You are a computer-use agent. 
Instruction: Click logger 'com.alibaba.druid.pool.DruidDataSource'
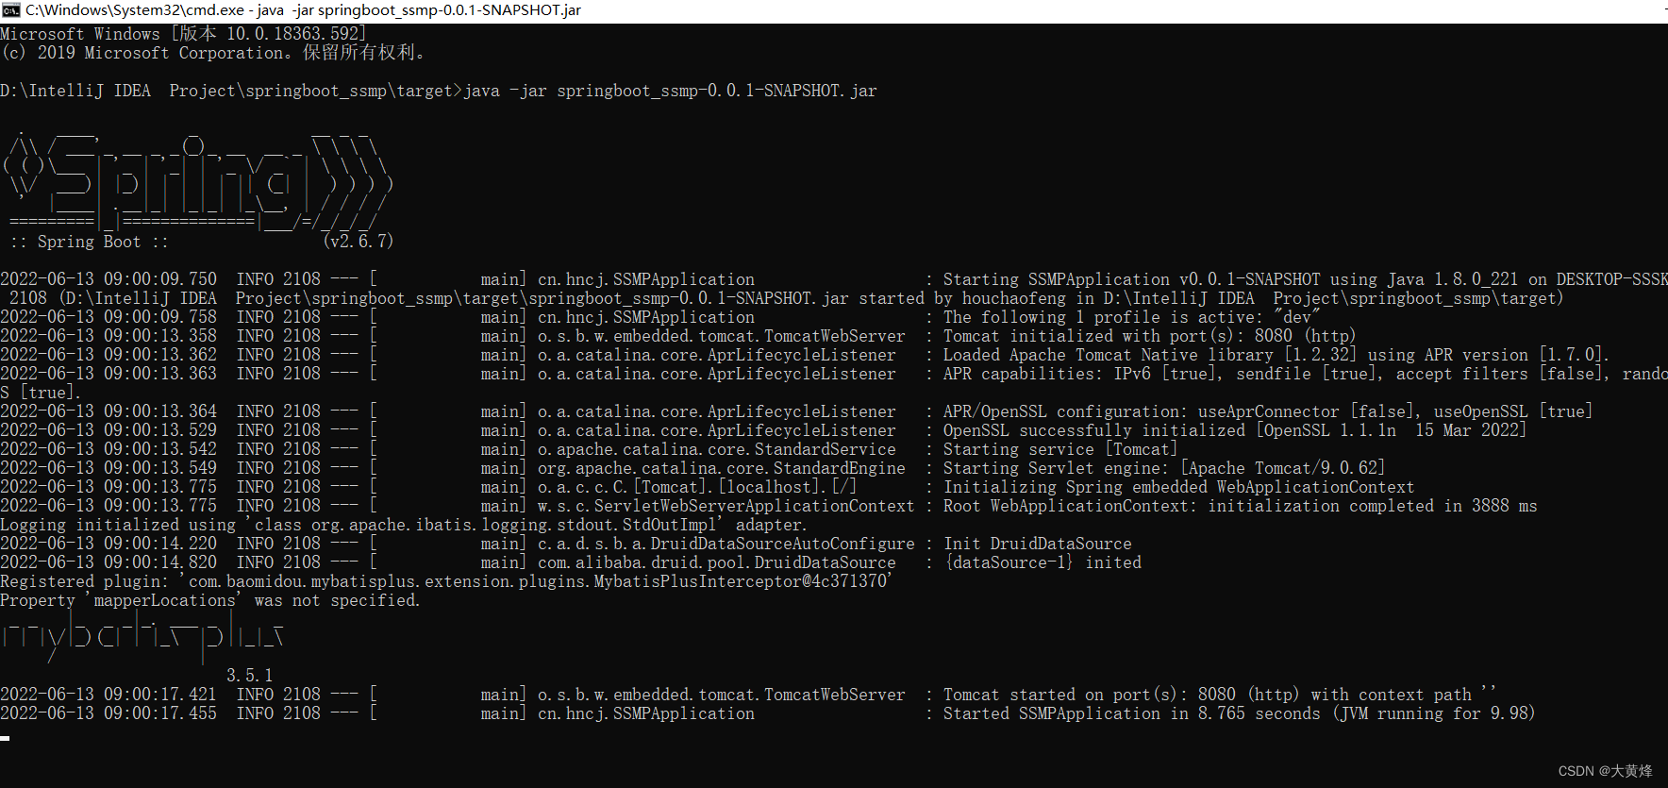click(716, 562)
